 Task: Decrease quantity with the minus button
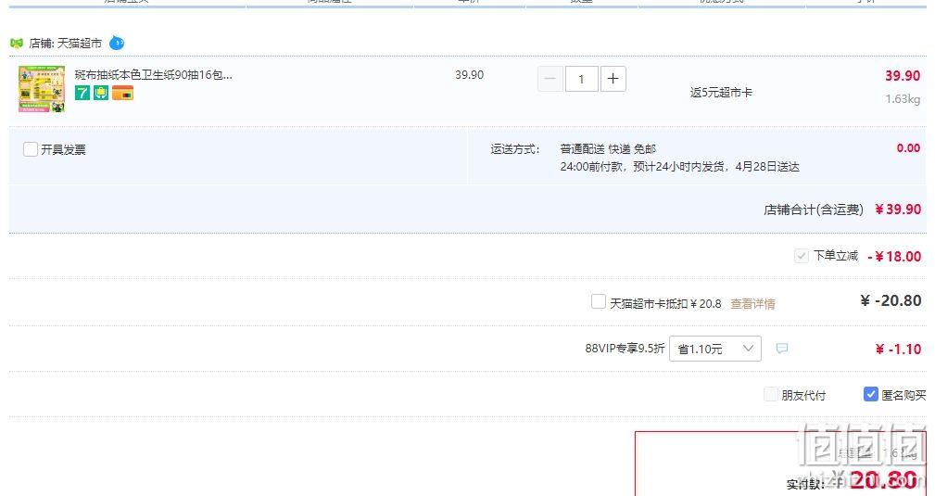(550, 79)
